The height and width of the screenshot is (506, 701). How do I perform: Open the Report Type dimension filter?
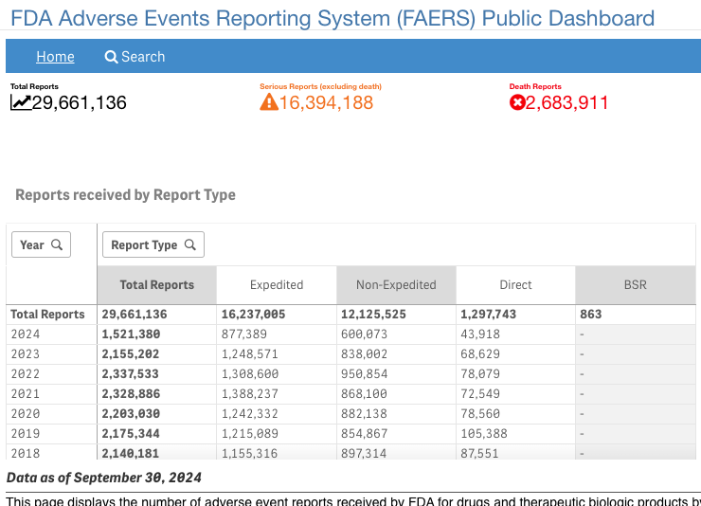(153, 244)
